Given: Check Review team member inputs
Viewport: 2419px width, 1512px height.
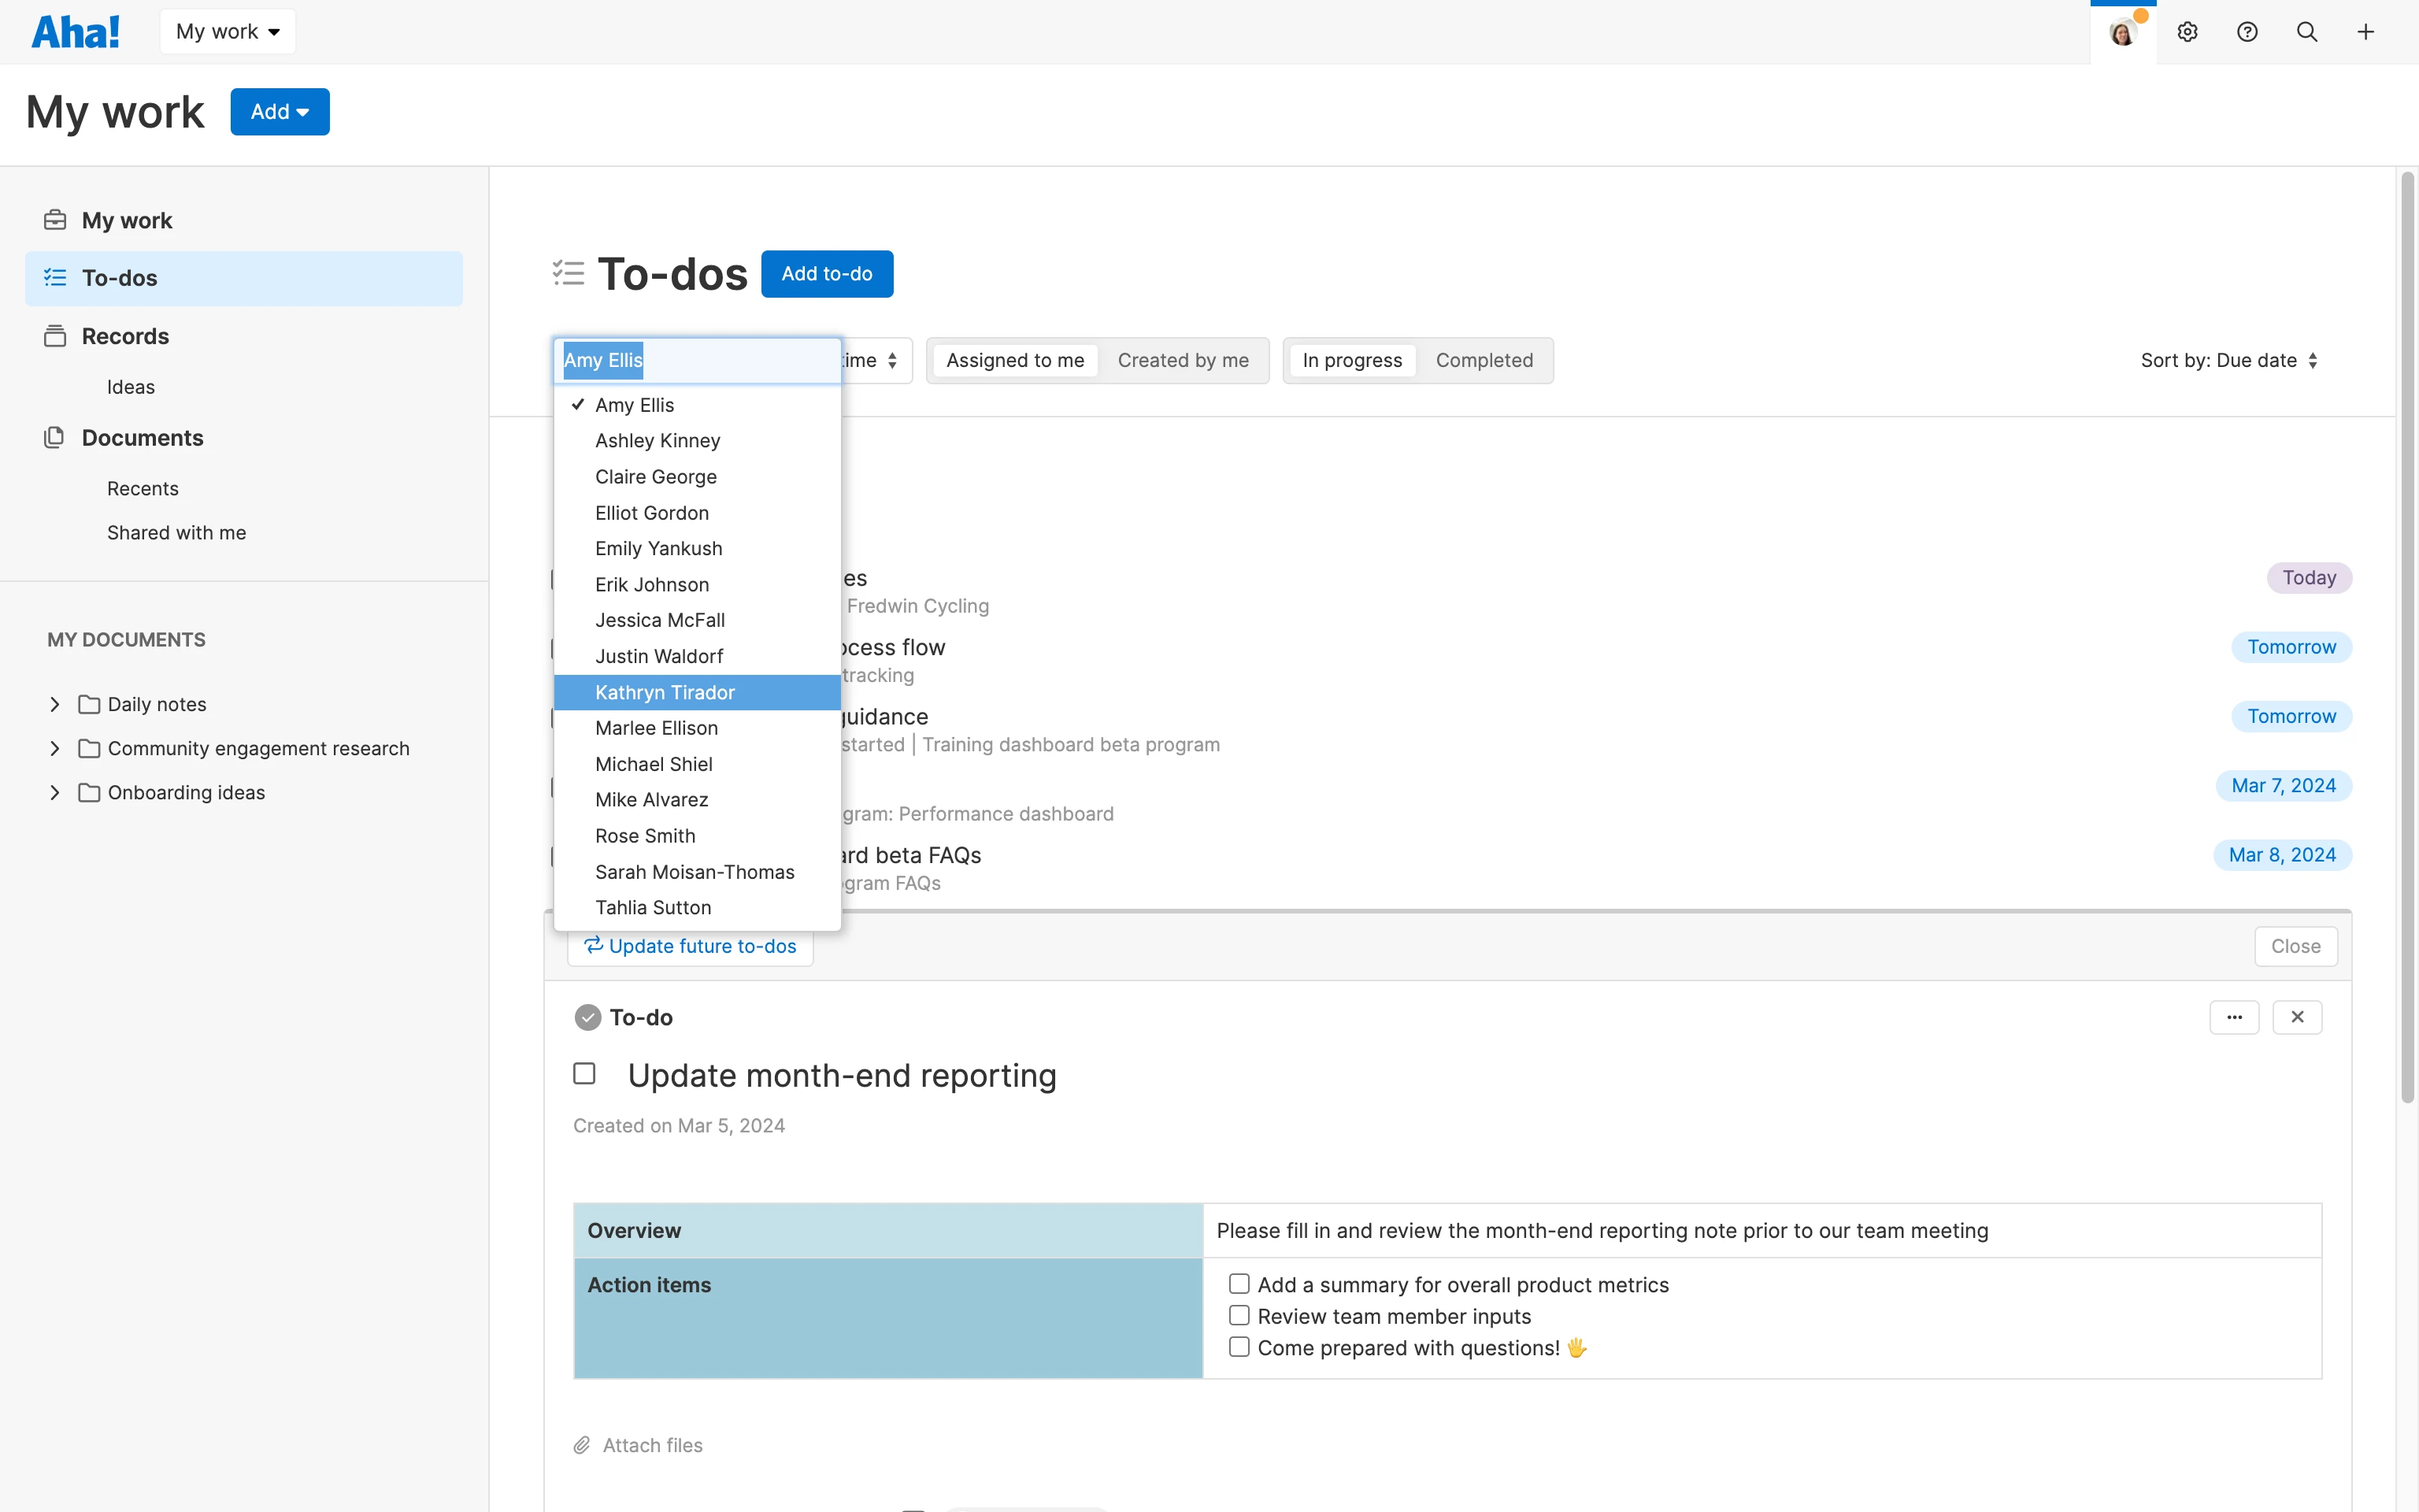Looking at the screenshot, I should click(x=1239, y=1316).
